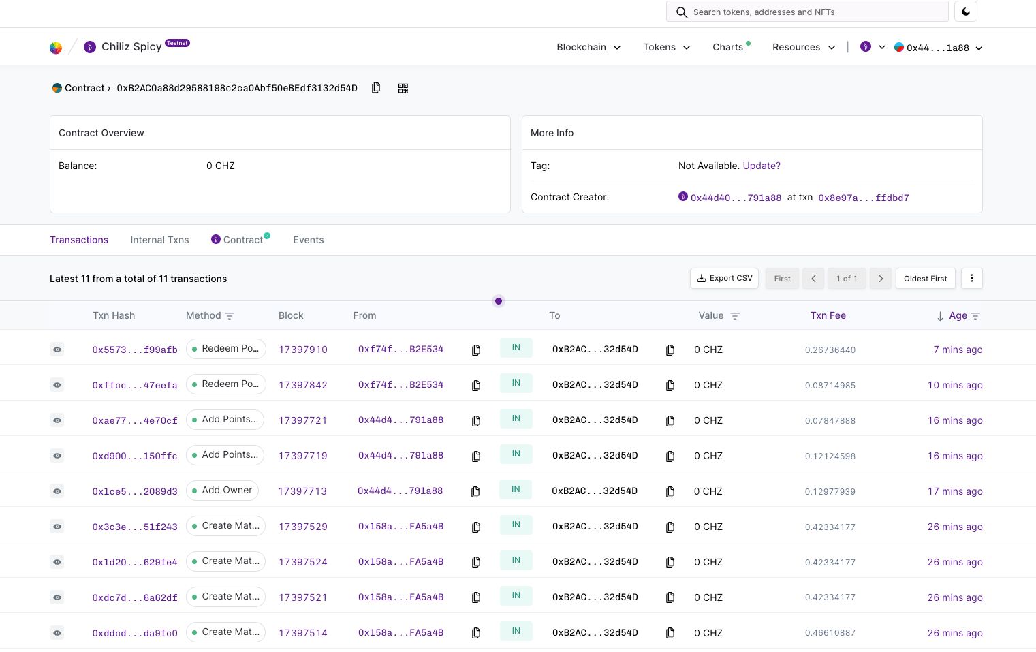Toggle preview eye for 0xae77...4e70cf
Viewport: 1036px width, 652px height.
point(57,420)
